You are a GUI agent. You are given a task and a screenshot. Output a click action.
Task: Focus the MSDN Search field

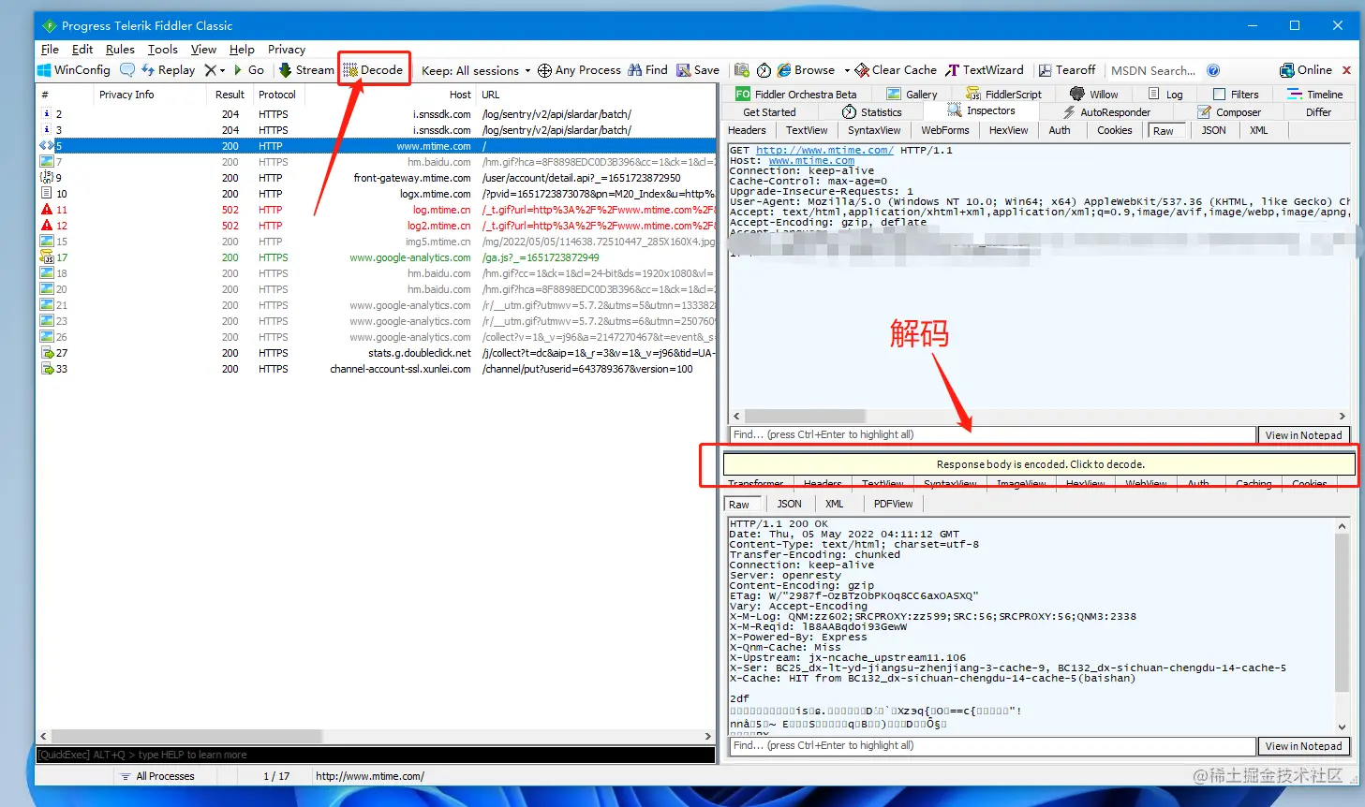tap(1153, 70)
